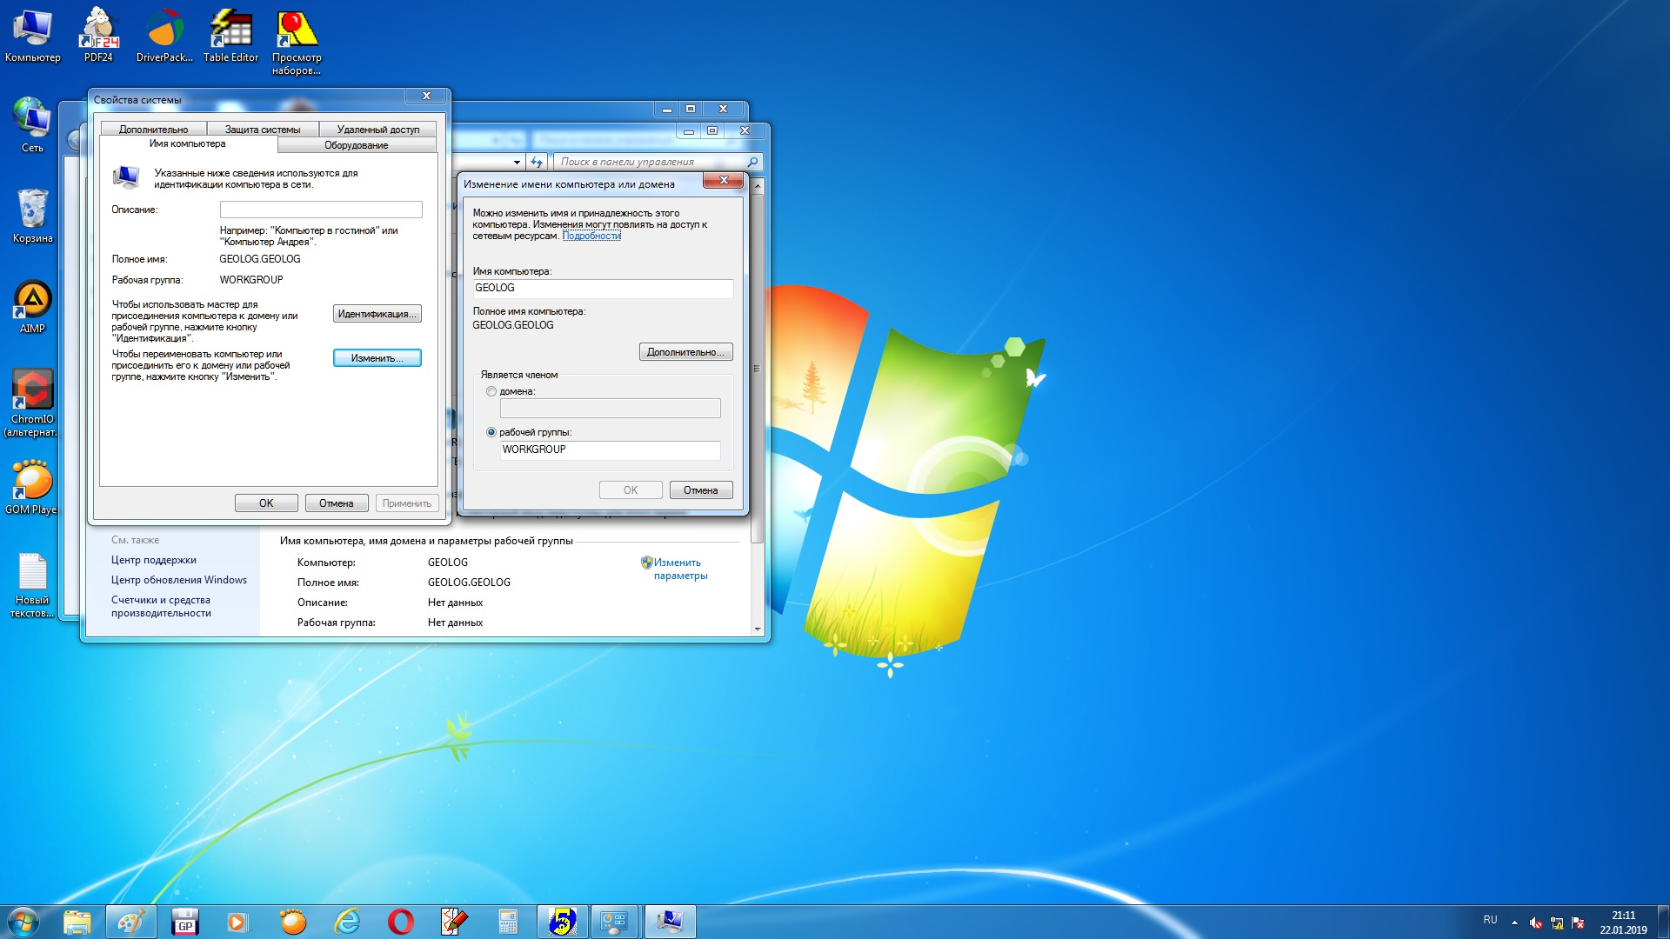Viewport: 1670px width, 939px height.
Task: Confirm System Properties with OK
Action: [x=266, y=503]
